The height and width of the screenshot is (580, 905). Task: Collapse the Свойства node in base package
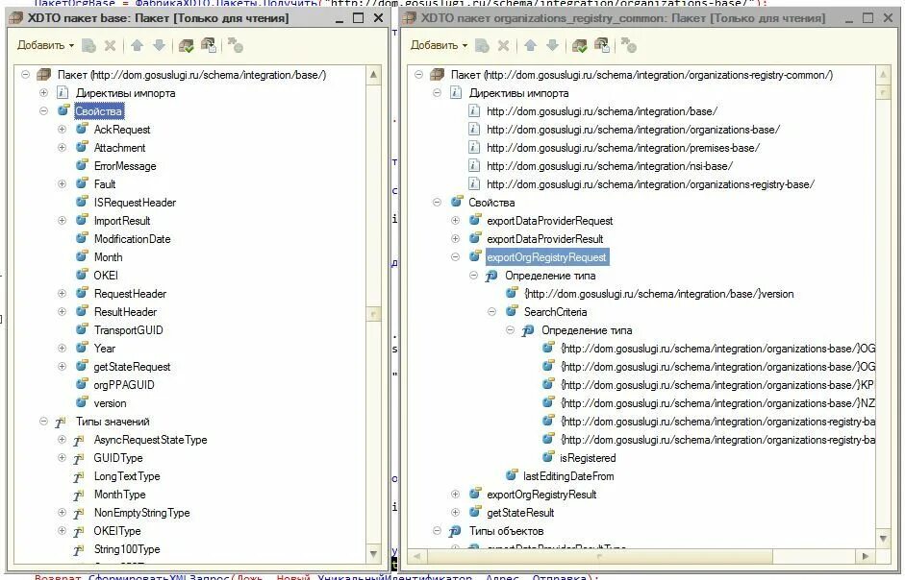(x=43, y=110)
